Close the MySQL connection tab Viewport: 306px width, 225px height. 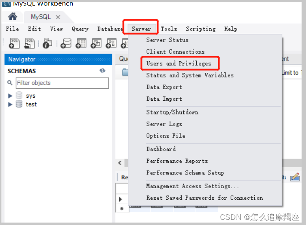(x=58, y=17)
